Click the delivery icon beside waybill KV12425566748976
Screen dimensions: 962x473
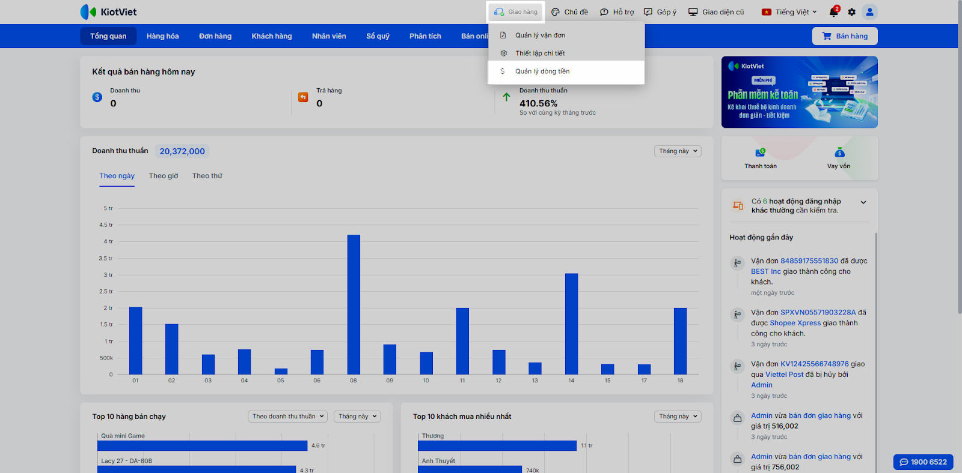[737, 366]
